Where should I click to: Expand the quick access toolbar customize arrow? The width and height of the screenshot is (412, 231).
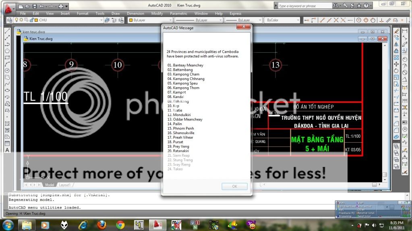(66, 6)
